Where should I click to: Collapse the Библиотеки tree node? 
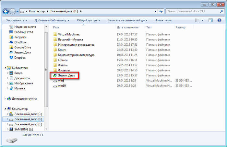point(5,68)
